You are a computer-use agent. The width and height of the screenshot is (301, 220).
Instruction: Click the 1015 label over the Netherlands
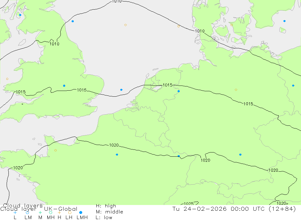(168, 85)
